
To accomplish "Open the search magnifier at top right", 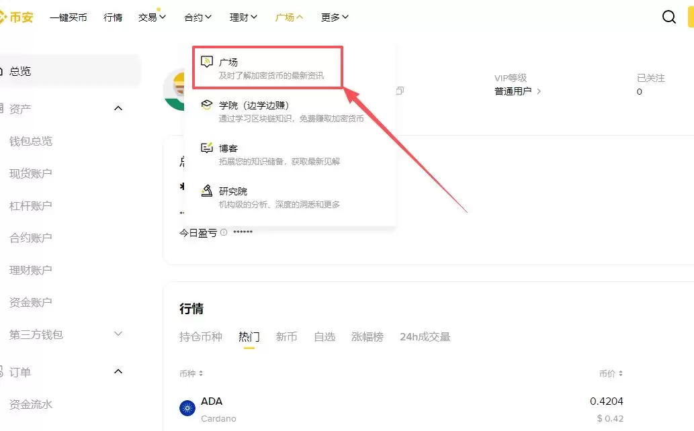I will 669,17.
